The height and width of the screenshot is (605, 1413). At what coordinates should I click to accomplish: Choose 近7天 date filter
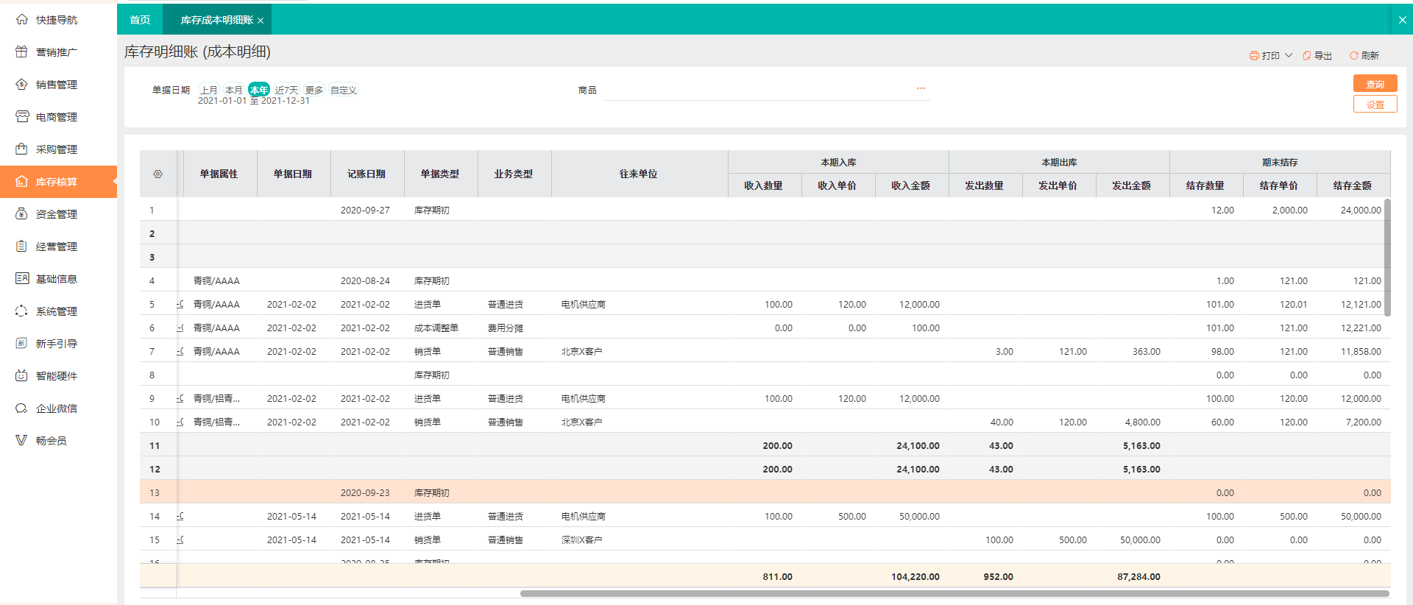click(x=286, y=90)
